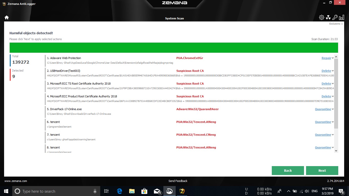
Task: Expand action arrow for Microsoft ECC Product Root
Action: 333,97
